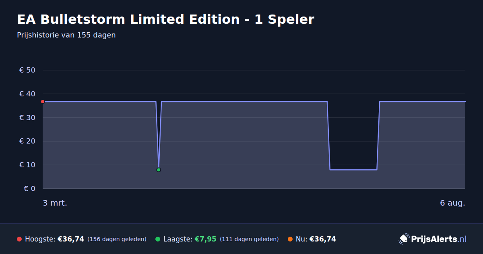
Task: Click the € 30 axis label
Action: [x=27, y=118]
